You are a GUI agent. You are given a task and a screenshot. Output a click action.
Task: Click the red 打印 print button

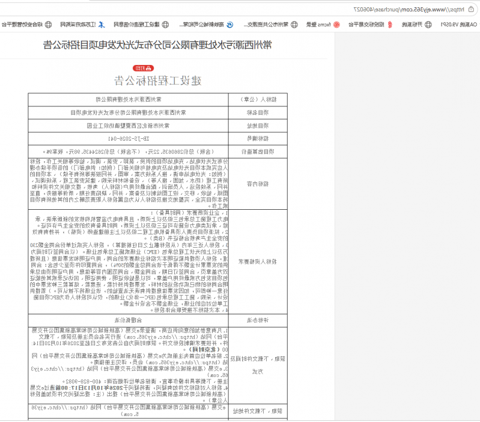pyautogui.click(x=143, y=68)
